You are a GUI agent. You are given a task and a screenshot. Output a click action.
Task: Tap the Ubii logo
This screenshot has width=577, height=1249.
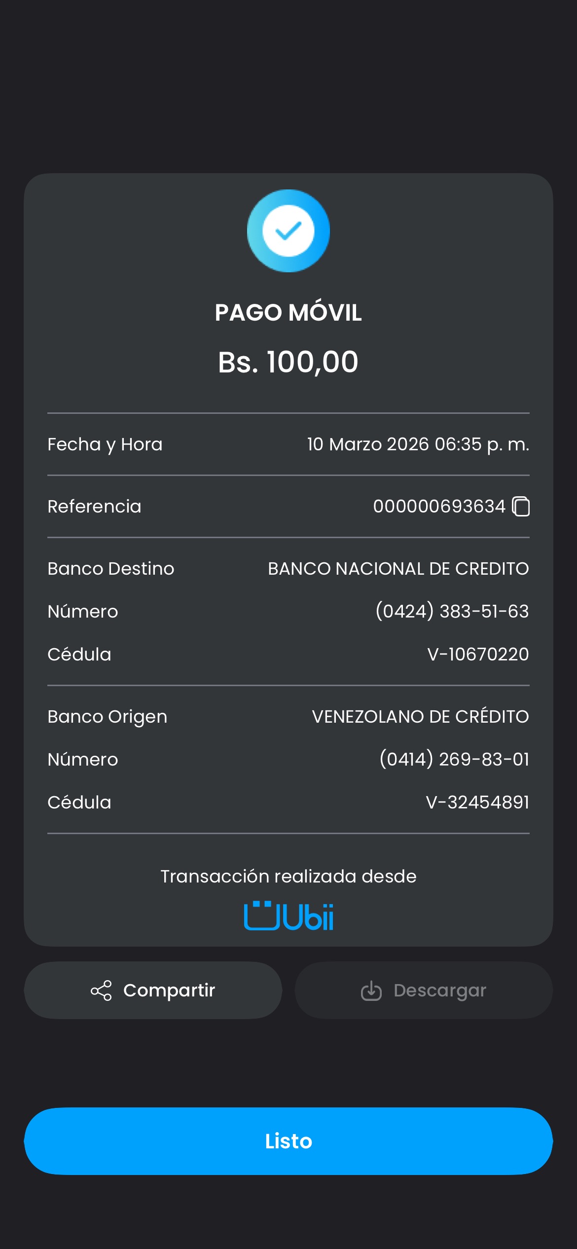(x=288, y=916)
